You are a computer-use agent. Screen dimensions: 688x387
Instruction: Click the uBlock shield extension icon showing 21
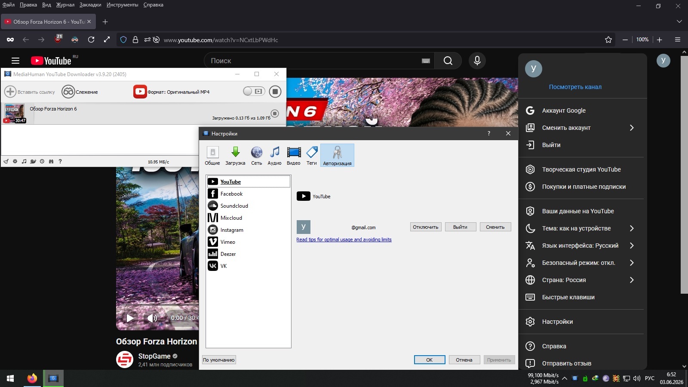pyautogui.click(x=58, y=39)
